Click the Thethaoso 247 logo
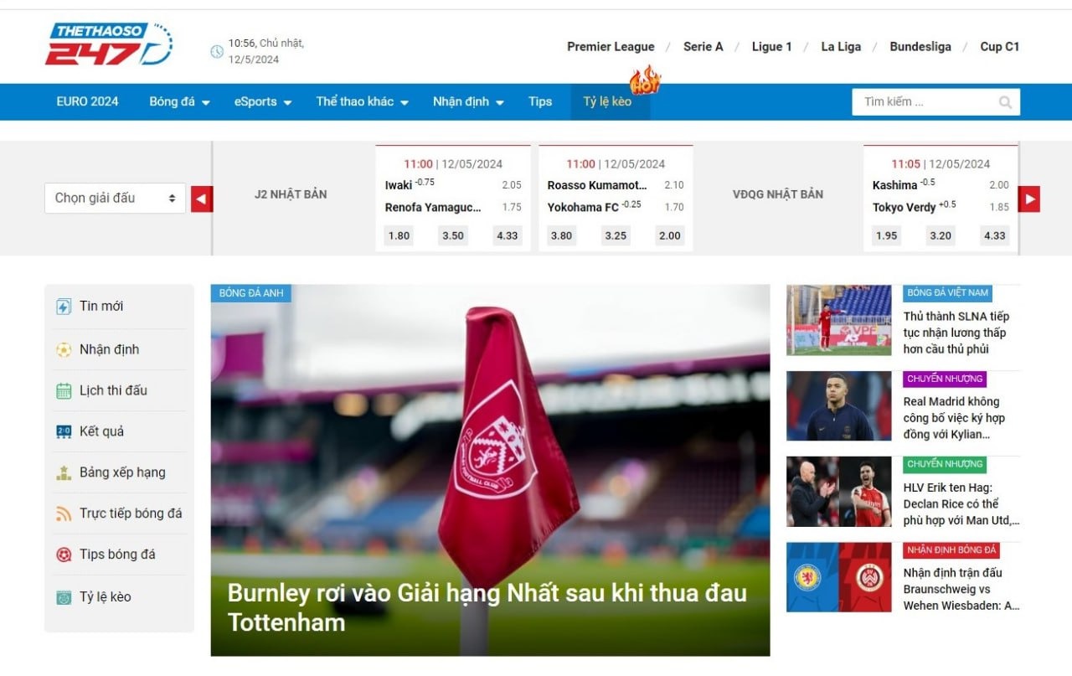Image resolution: width=1072 pixels, height=676 pixels. coord(109,44)
